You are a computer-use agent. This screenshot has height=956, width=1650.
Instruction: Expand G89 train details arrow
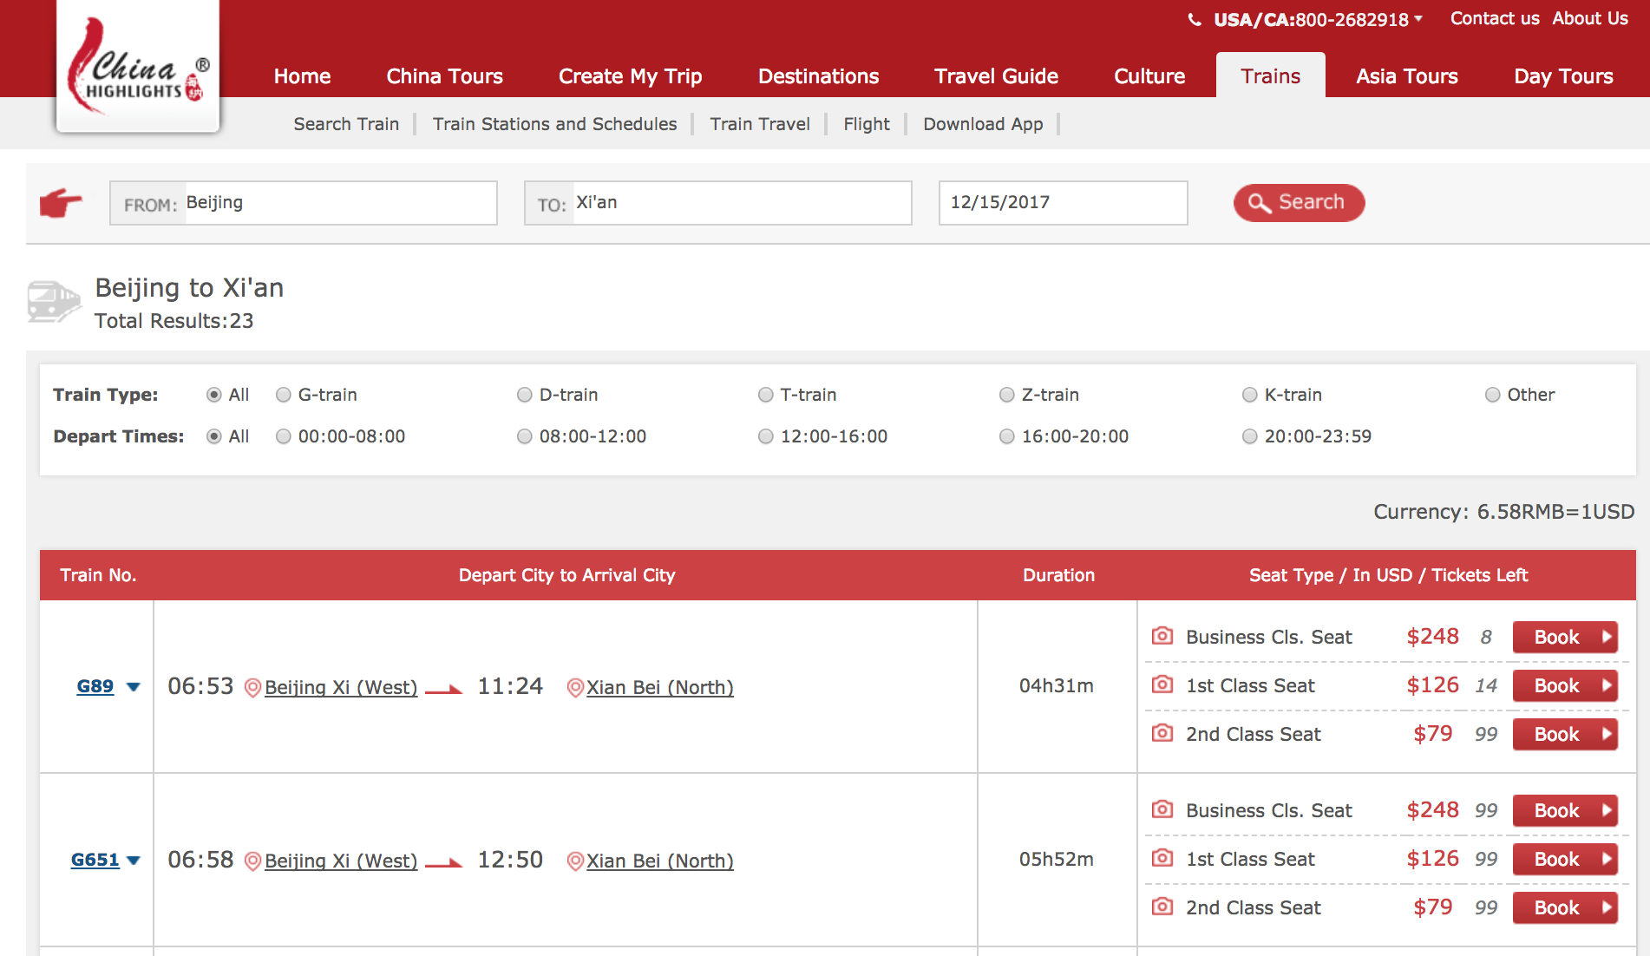point(133,687)
